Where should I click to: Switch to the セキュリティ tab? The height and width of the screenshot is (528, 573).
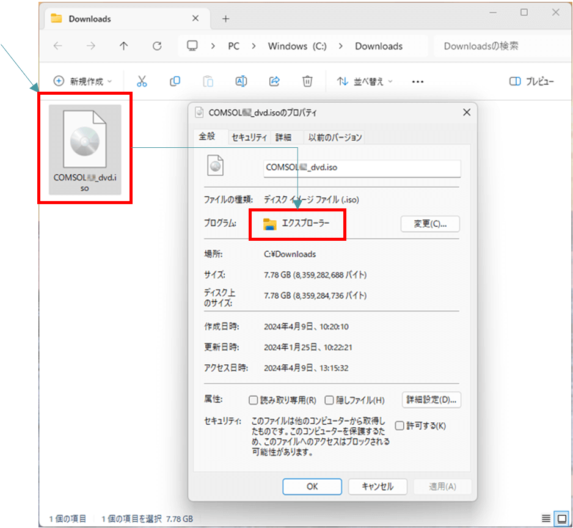coord(249,137)
